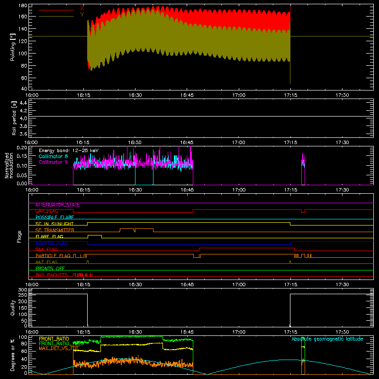Click the olive AAZ_FLAG label

pyautogui.click(x=46, y=262)
